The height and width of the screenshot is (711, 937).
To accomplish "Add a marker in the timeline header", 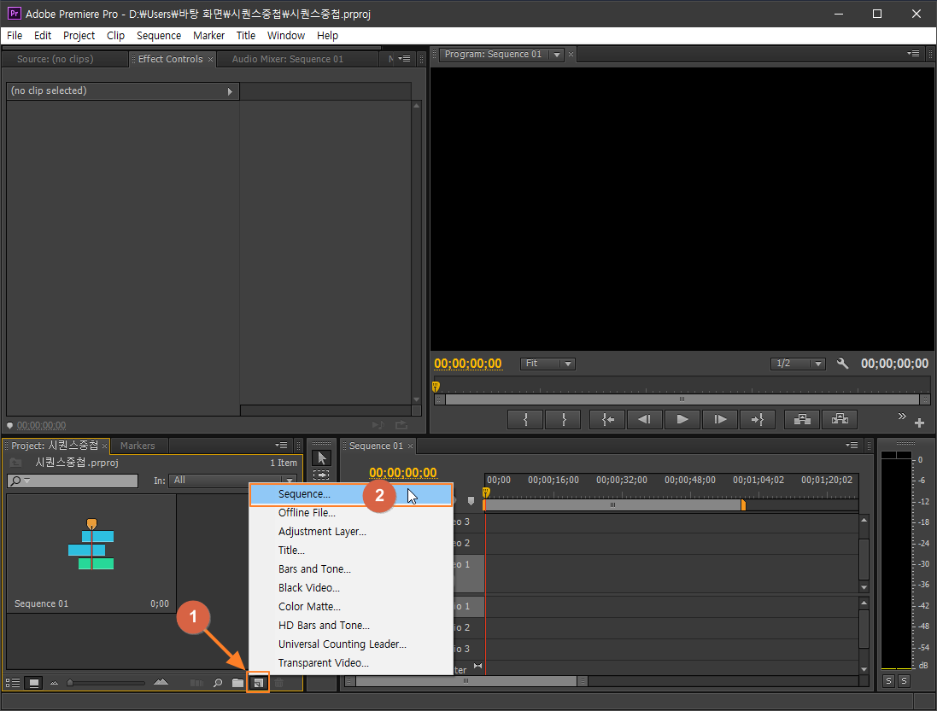I will [x=471, y=501].
